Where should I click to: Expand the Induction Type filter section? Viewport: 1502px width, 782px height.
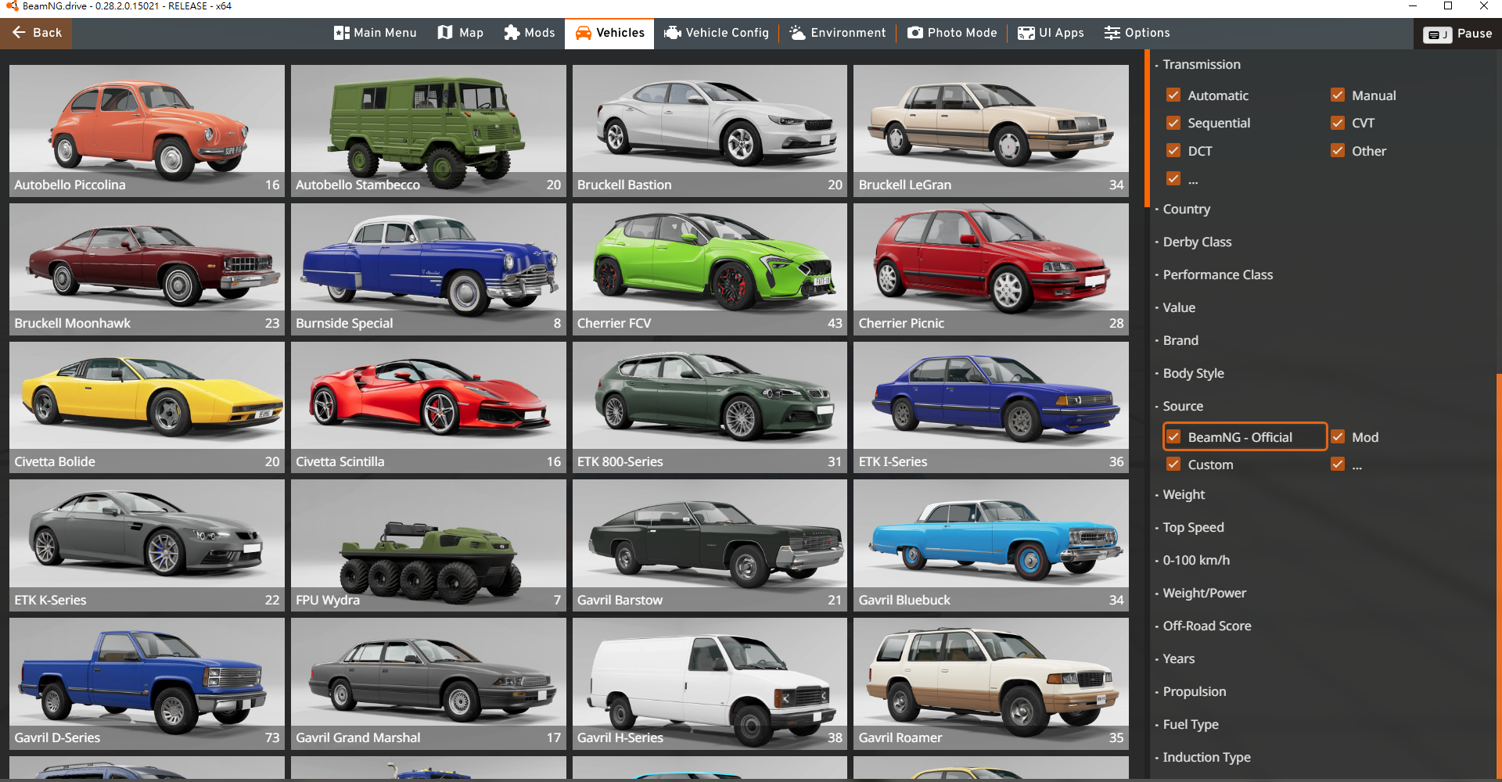[x=1206, y=757]
